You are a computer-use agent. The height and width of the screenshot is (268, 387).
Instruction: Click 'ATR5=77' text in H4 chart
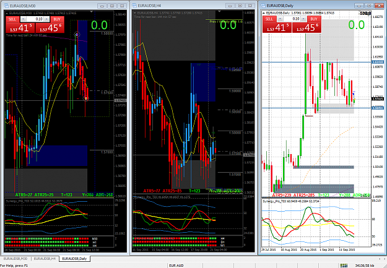click(152, 191)
